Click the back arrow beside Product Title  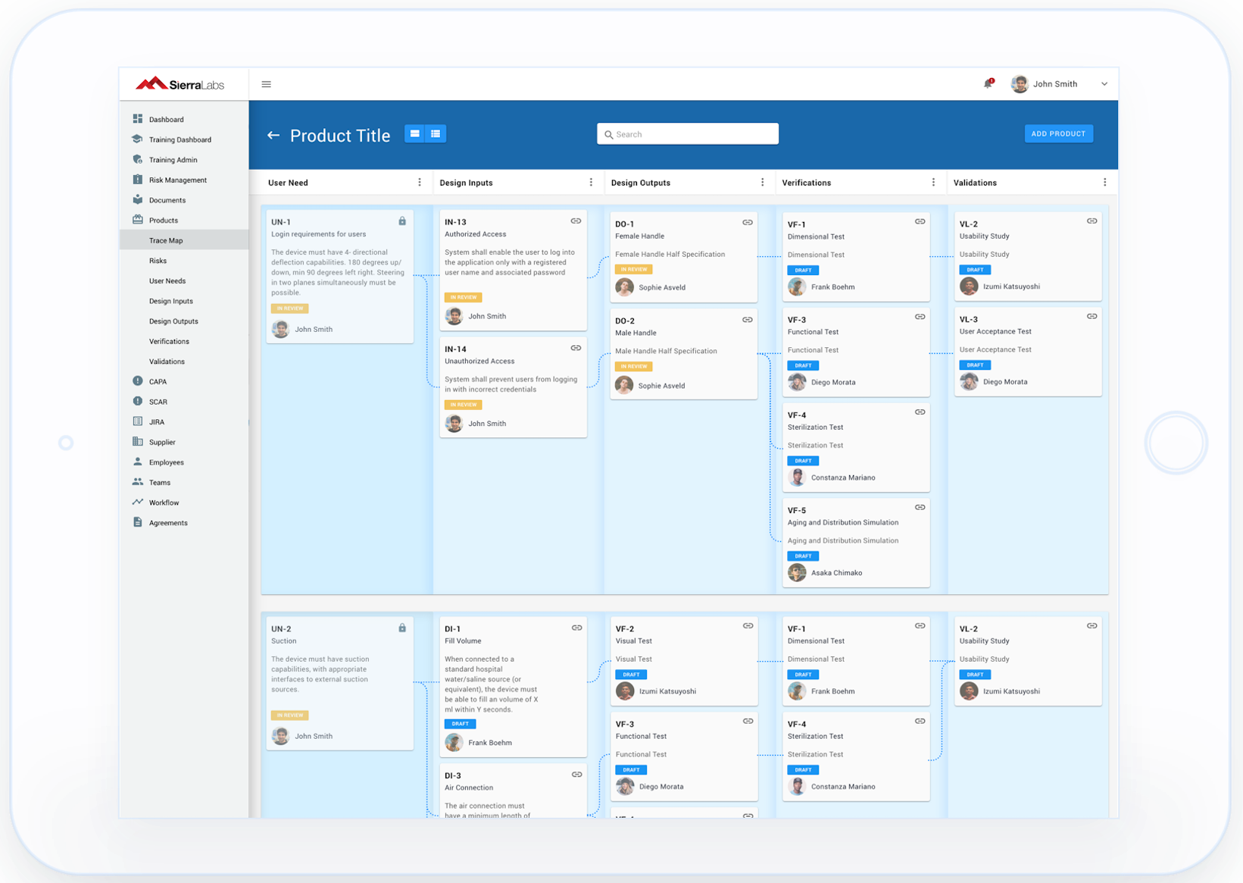click(273, 136)
